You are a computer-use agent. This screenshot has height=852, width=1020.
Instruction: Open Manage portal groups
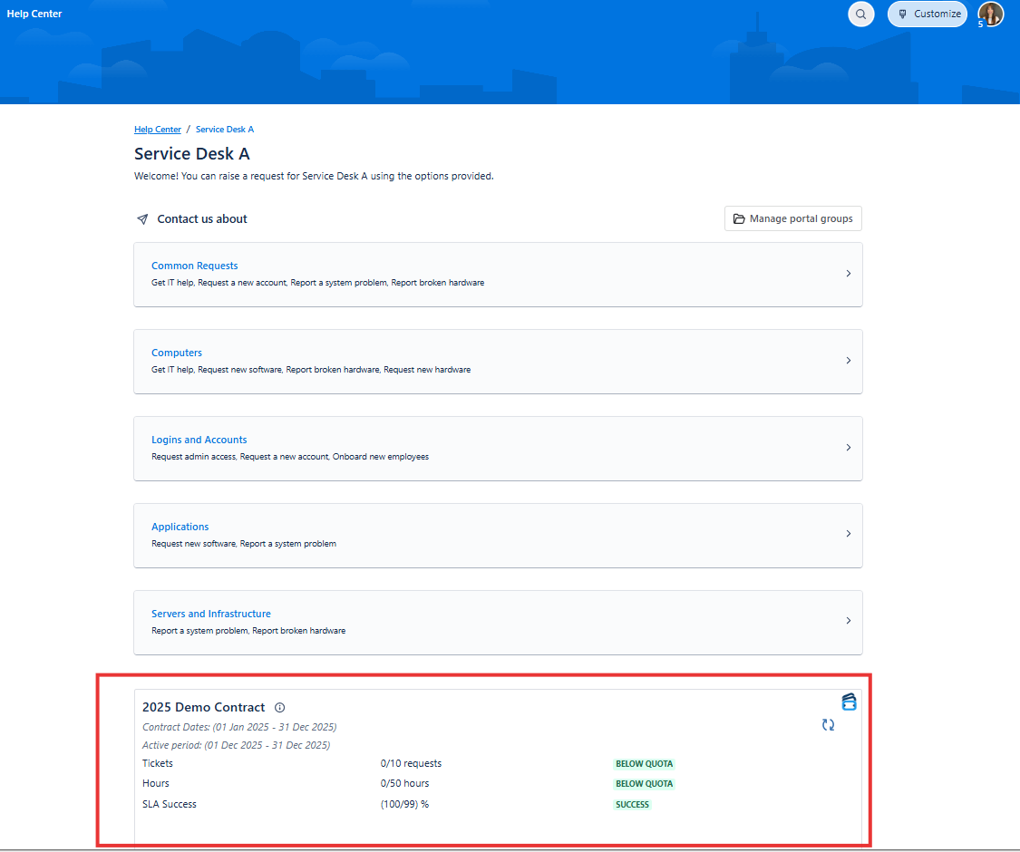[792, 218]
